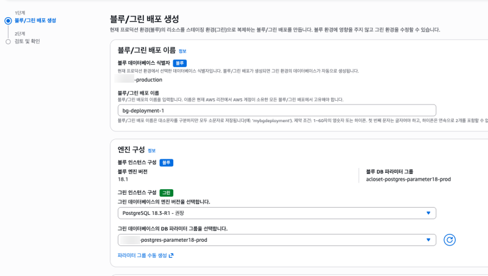
Task: Open the PostgreSQL 18.3-R1 engine version dropdown
Action: (276, 213)
